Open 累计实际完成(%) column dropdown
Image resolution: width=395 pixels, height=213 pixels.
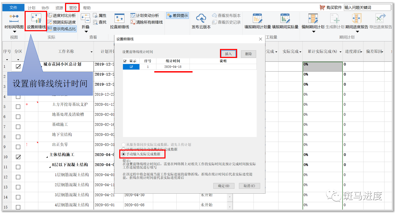341,52
